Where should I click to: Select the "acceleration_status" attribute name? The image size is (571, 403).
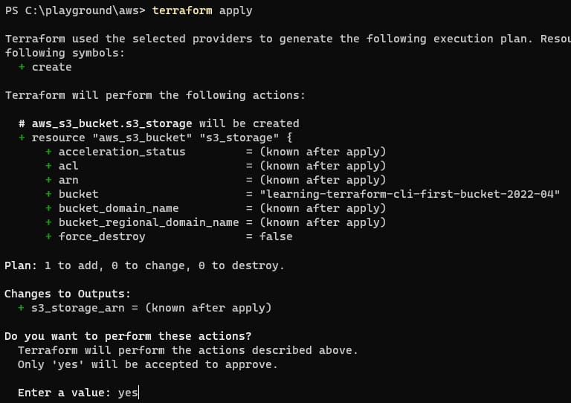122,152
